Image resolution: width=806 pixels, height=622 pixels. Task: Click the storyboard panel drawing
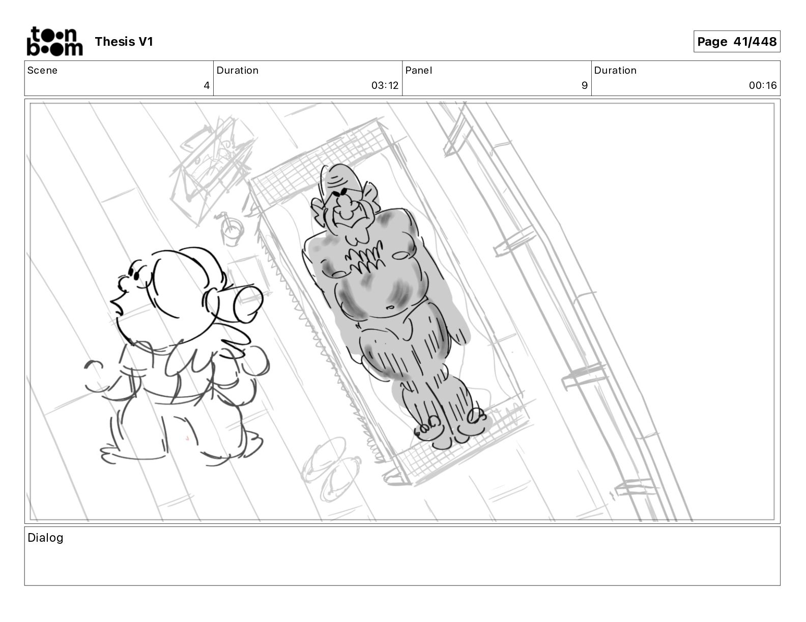click(402, 312)
